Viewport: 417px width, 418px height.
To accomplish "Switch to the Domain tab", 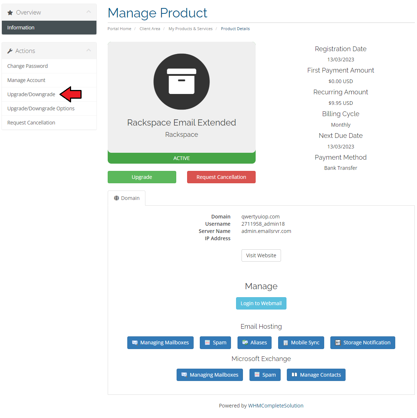I will tap(127, 198).
